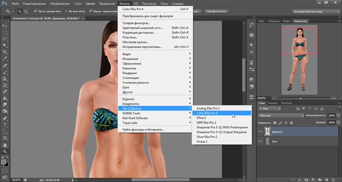Image resolution: width=342 pixels, height=182 pixels.
Task: Open the 'Слои' menu
Action: point(78,3)
